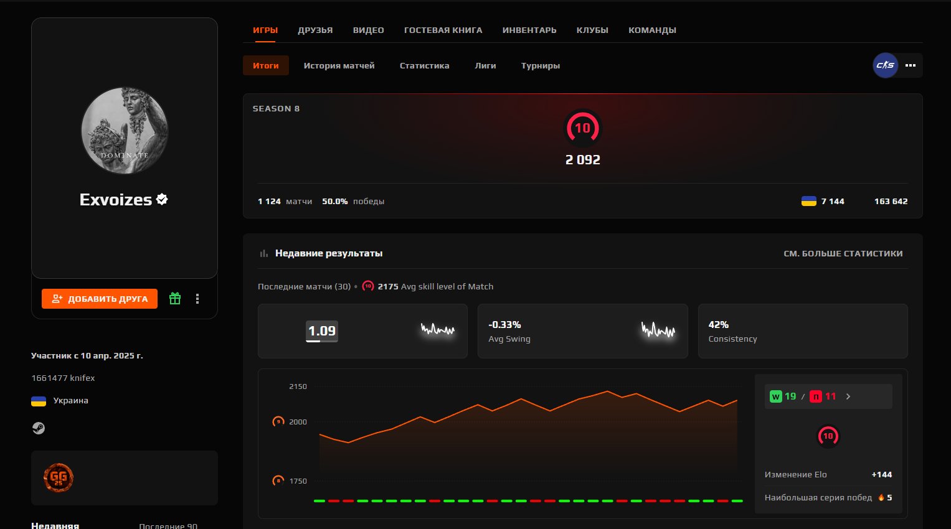Click level 10 icon beside 2175 Avg skill
This screenshot has width=951, height=529.
coord(368,286)
